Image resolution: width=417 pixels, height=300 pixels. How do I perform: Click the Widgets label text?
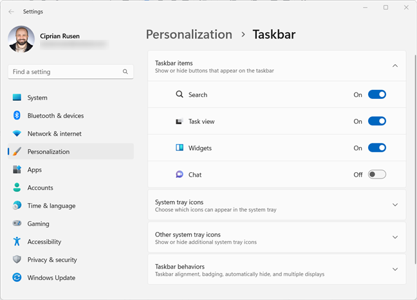click(200, 148)
